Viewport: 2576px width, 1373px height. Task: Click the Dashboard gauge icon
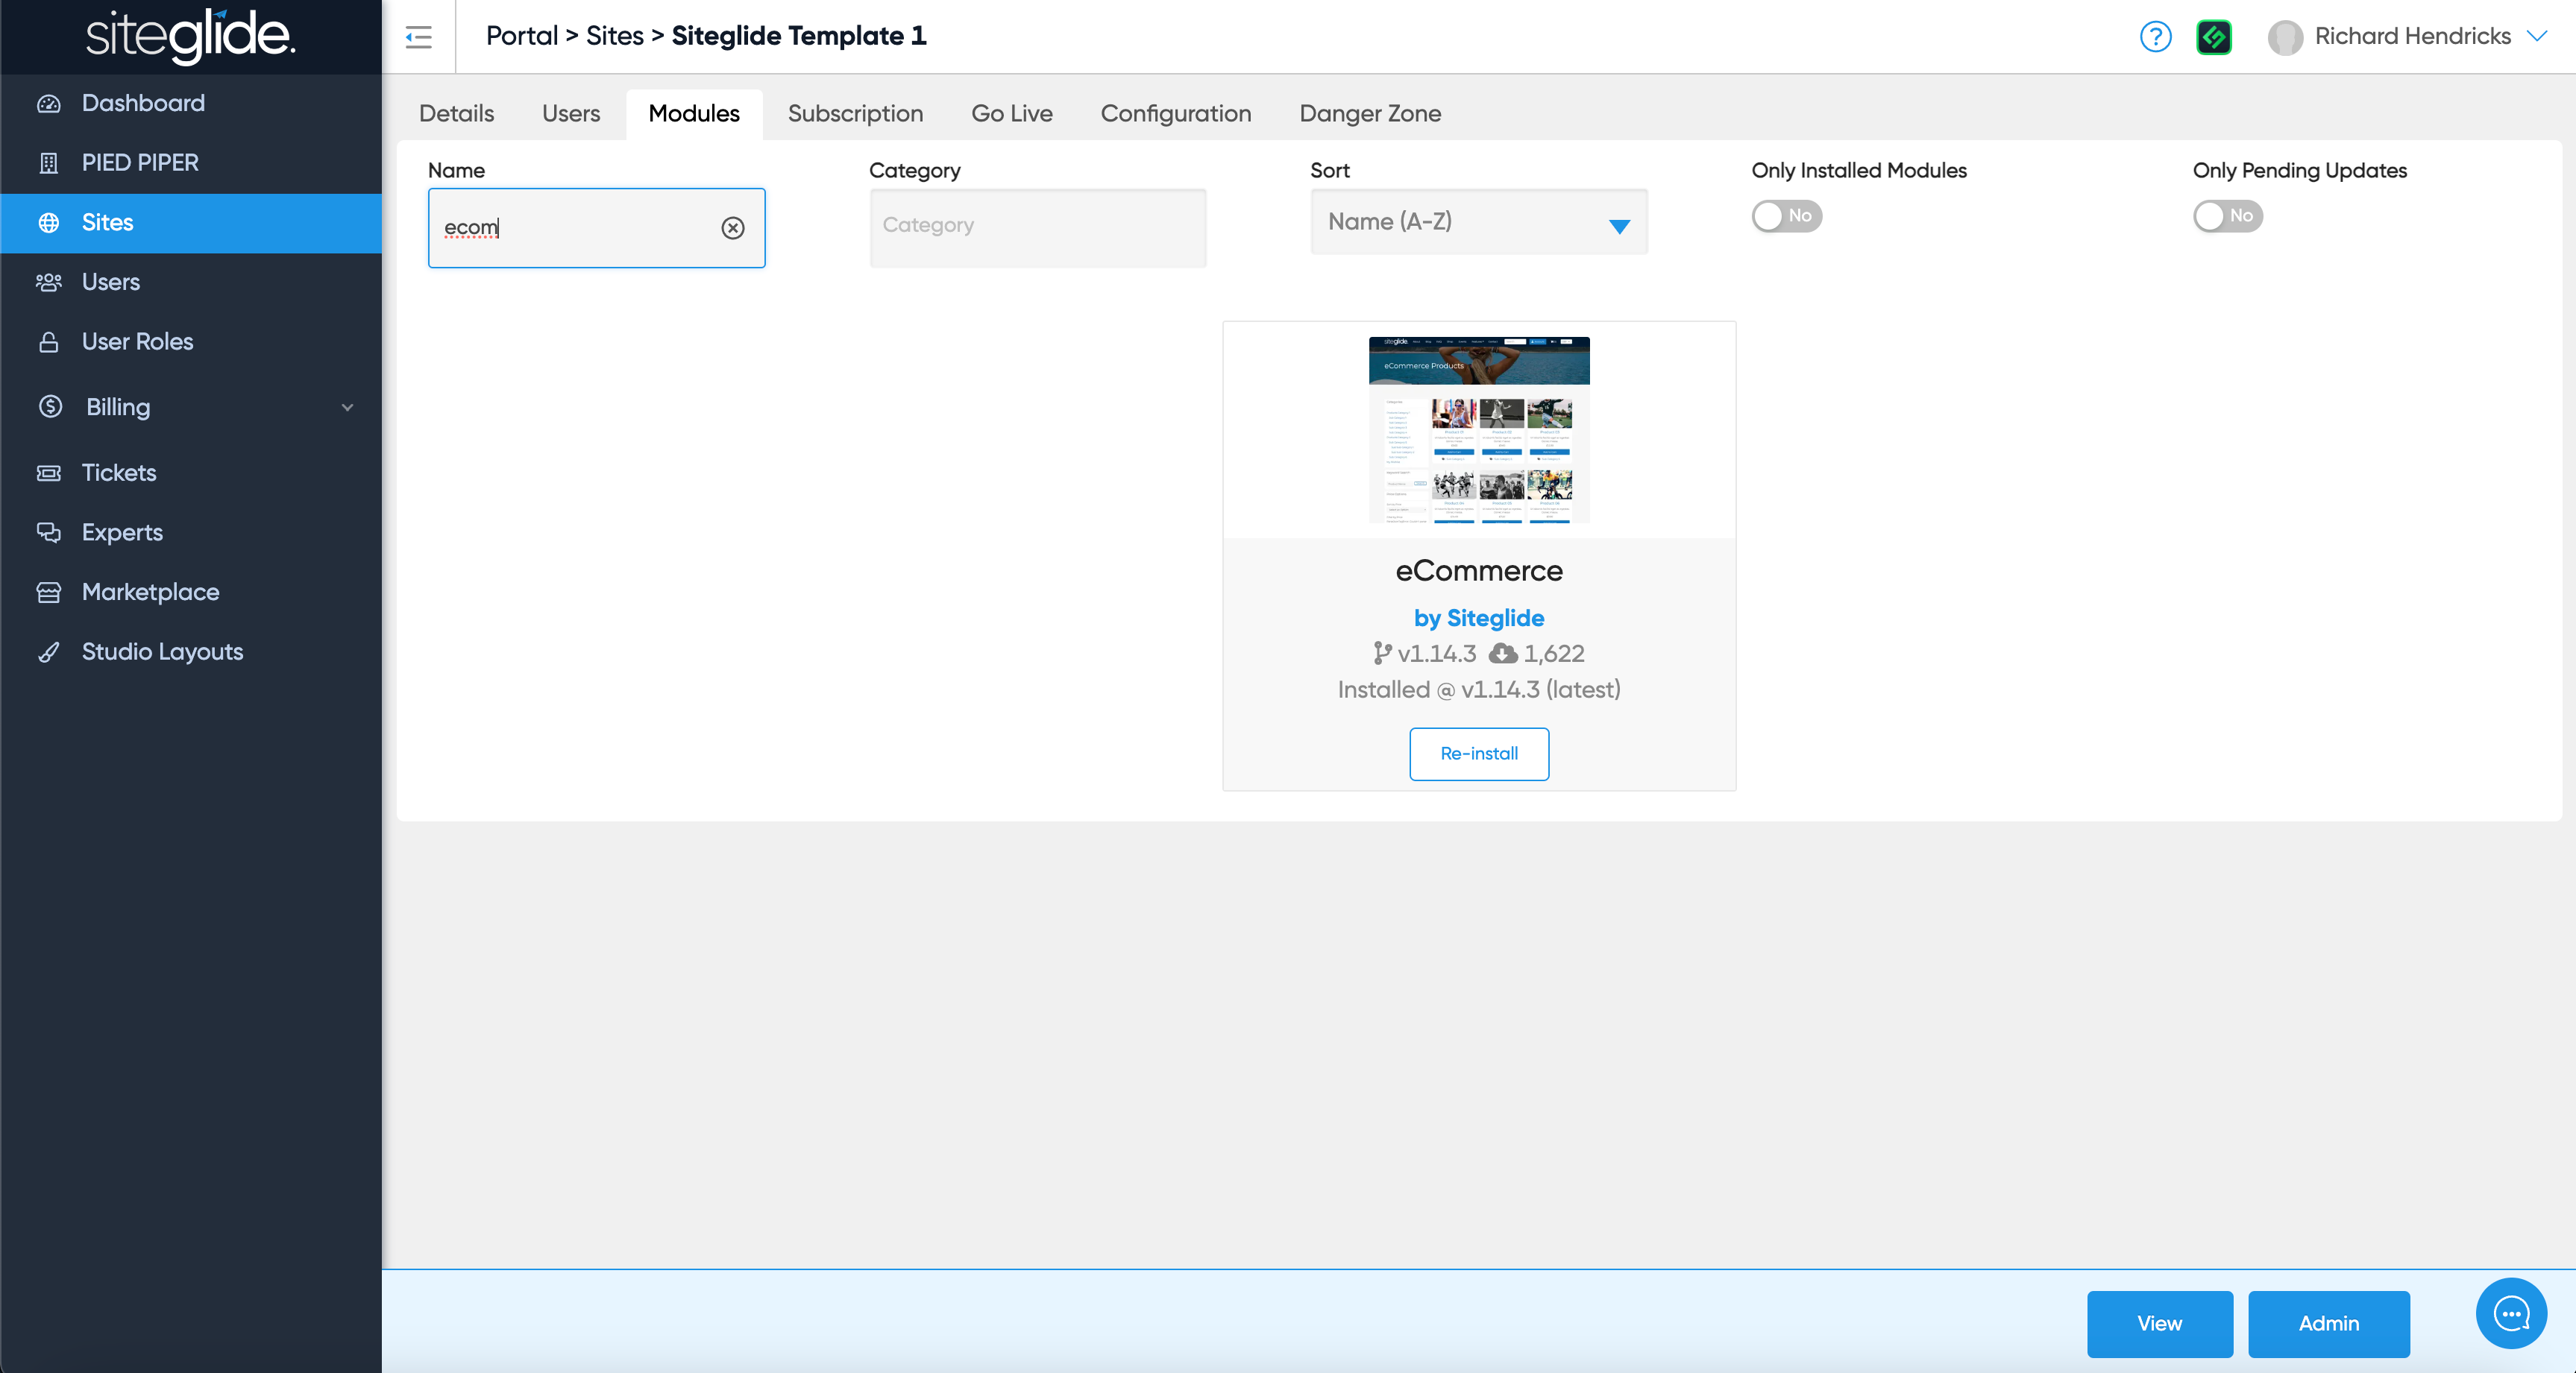[x=49, y=103]
